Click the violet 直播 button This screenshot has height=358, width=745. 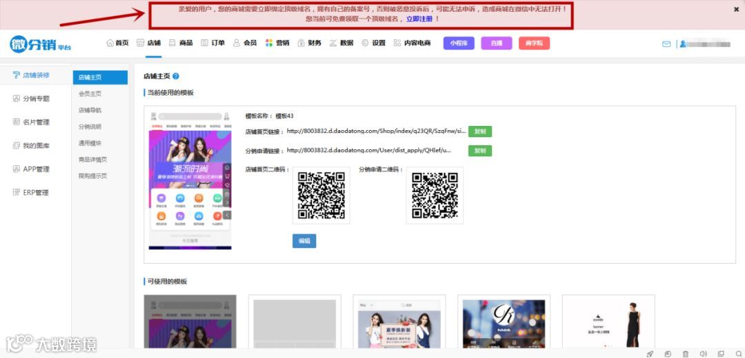pyautogui.click(x=497, y=43)
